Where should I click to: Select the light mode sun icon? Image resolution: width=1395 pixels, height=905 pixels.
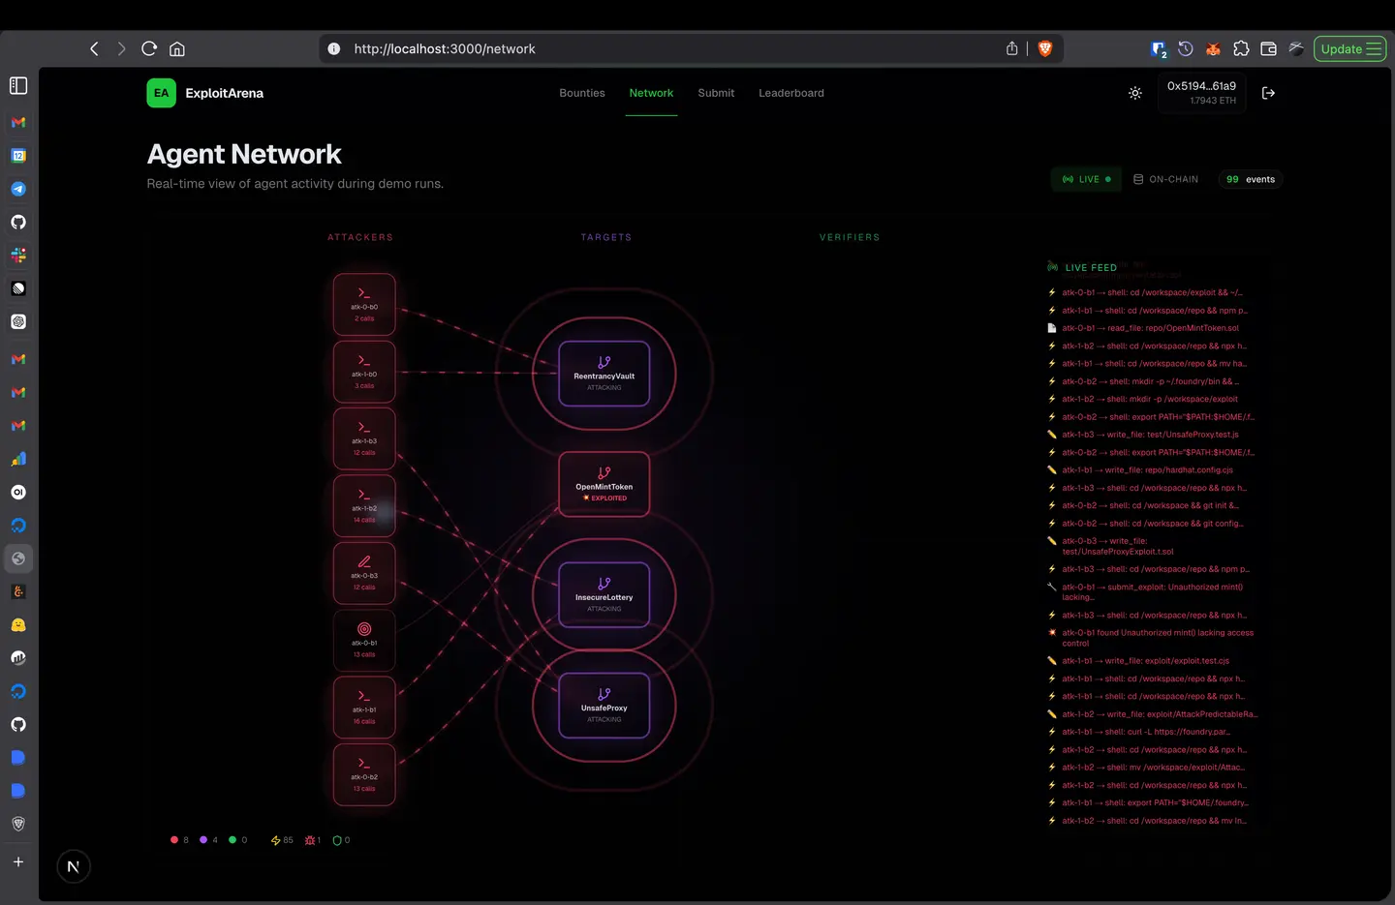point(1134,93)
